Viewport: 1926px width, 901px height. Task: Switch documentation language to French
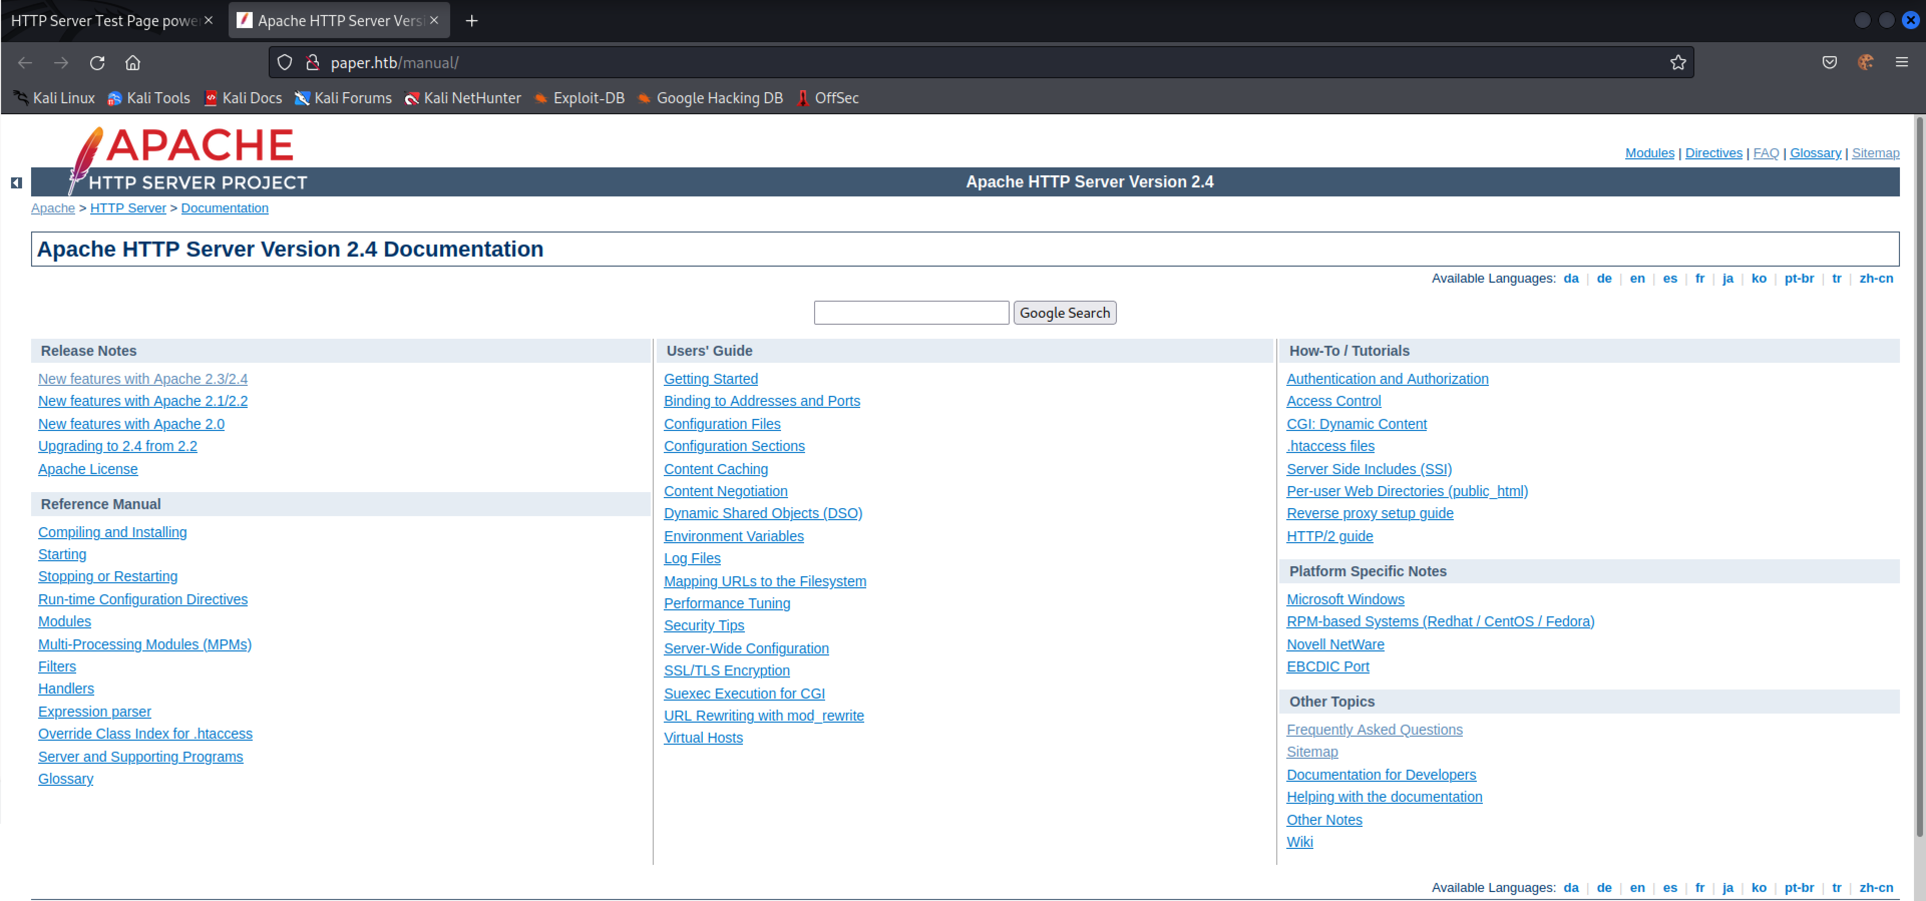click(x=1700, y=278)
